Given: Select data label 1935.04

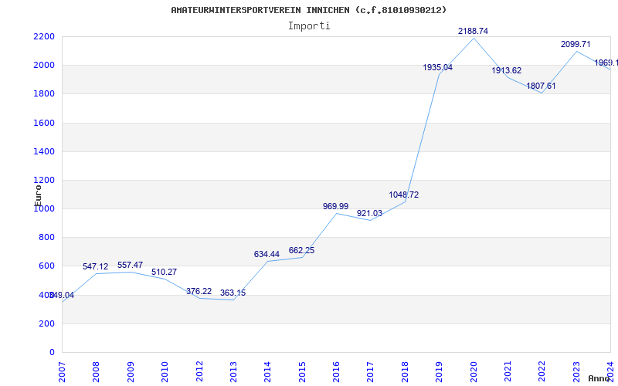Looking at the screenshot, I should (438, 68).
